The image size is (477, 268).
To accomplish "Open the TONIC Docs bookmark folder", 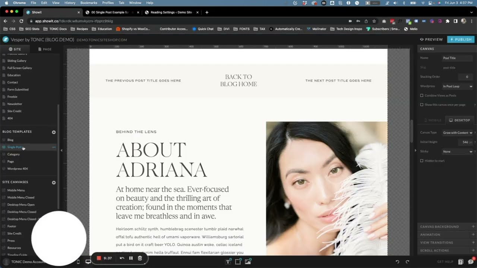I will [55, 29].
